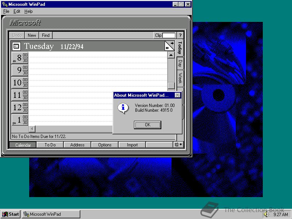This screenshot has width=292, height=219.
Task: Open the Address section
Action: coord(77,145)
